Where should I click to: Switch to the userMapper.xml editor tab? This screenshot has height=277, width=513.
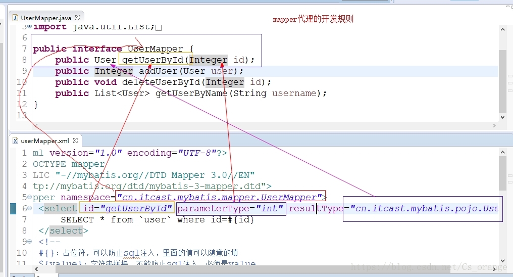pos(45,141)
